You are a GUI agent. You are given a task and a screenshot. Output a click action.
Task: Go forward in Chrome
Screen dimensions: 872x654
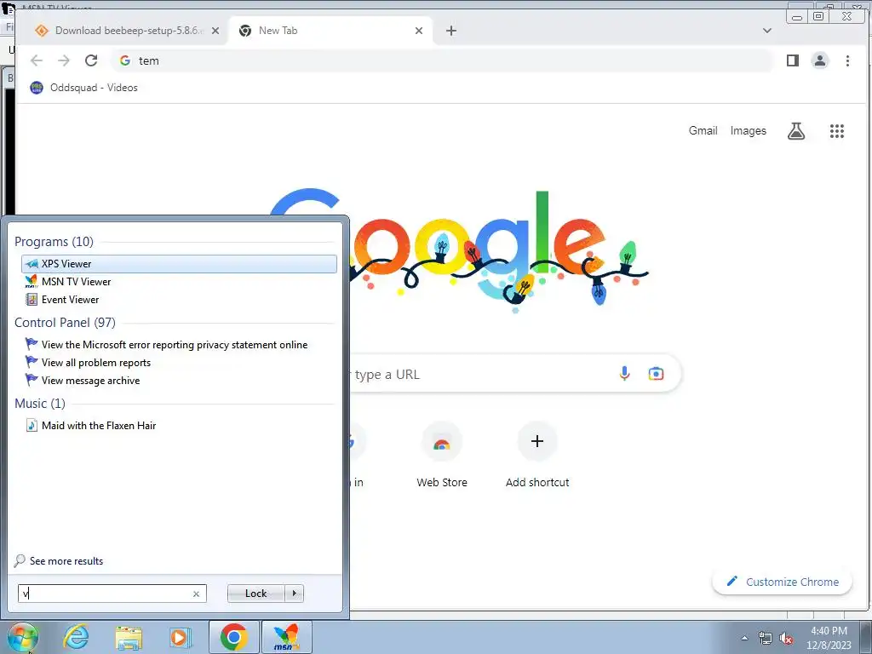coord(64,60)
